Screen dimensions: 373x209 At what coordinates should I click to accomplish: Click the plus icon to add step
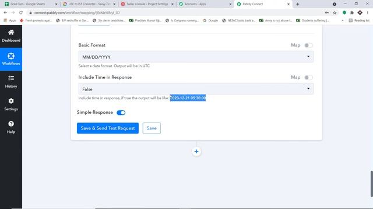(x=196, y=152)
